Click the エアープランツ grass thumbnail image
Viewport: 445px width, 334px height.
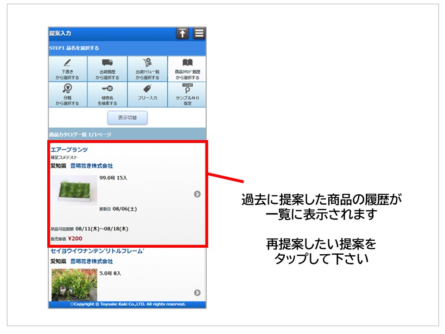tap(74, 190)
